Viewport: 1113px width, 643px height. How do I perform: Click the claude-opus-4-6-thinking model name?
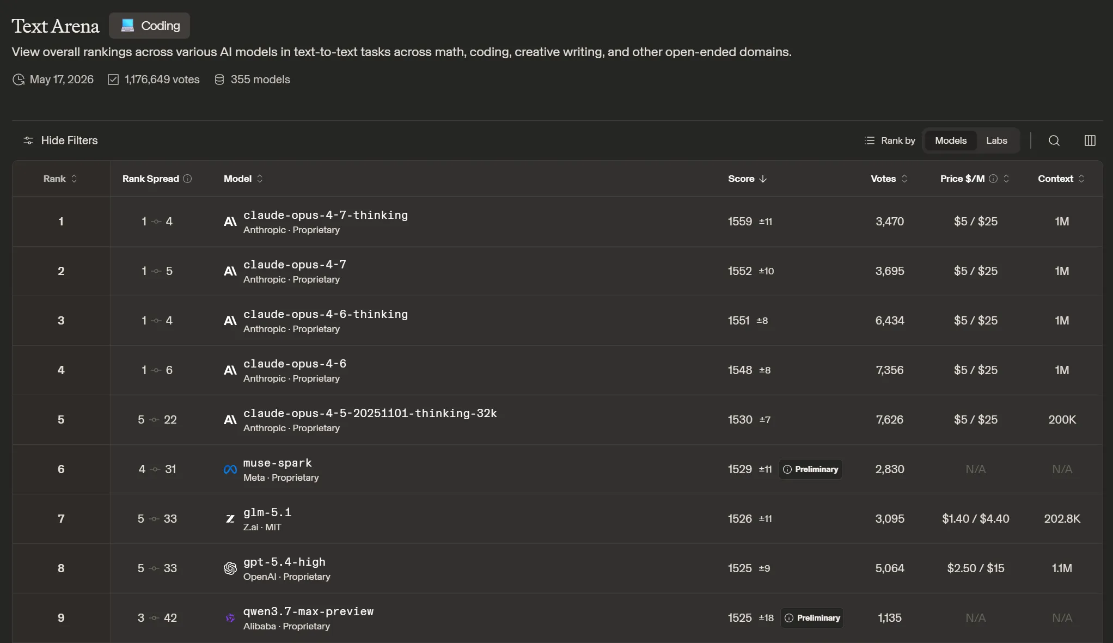[x=326, y=314]
